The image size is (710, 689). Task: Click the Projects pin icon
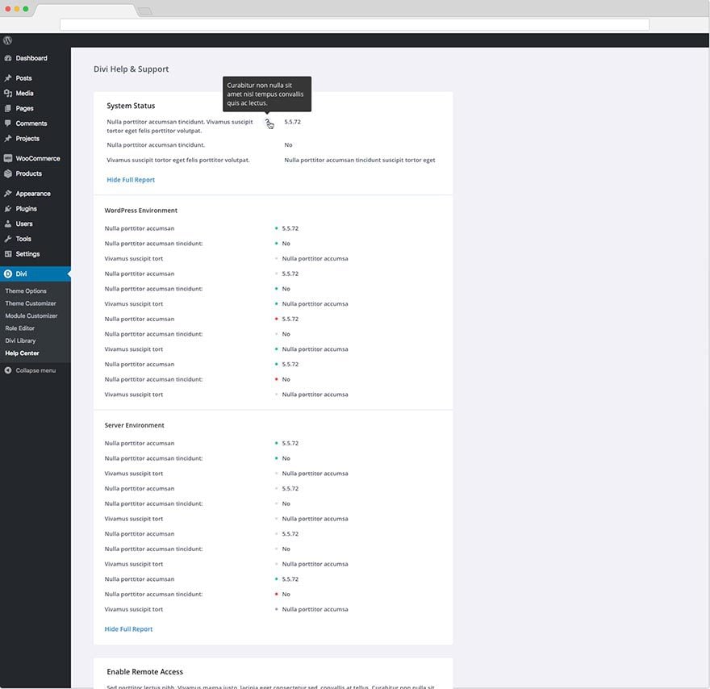point(8,138)
